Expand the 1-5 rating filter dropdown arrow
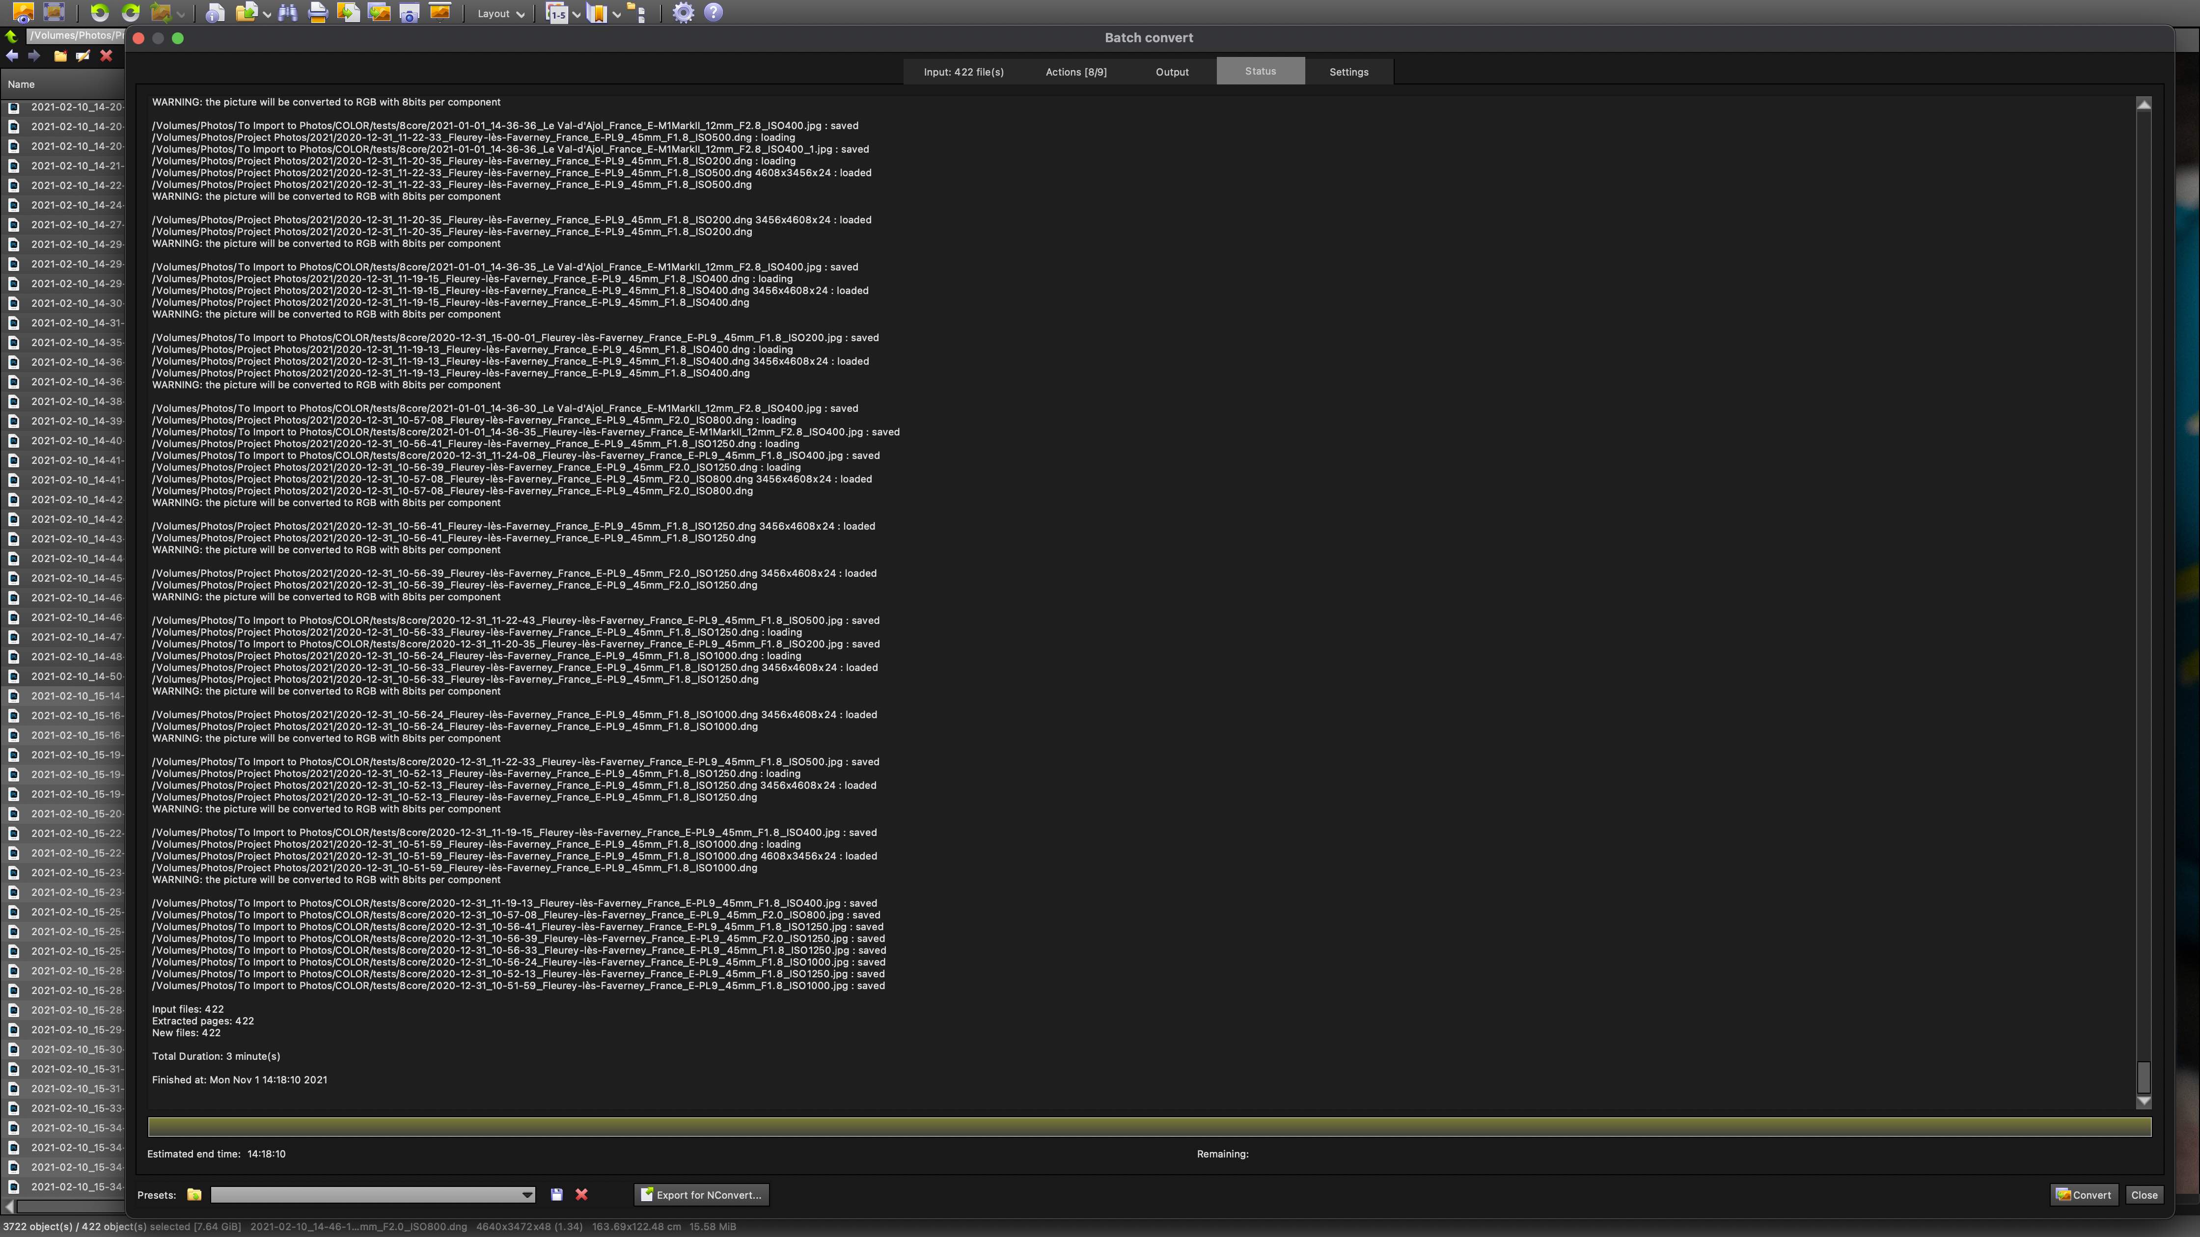The width and height of the screenshot is (2200, 1237). [577, 15]
